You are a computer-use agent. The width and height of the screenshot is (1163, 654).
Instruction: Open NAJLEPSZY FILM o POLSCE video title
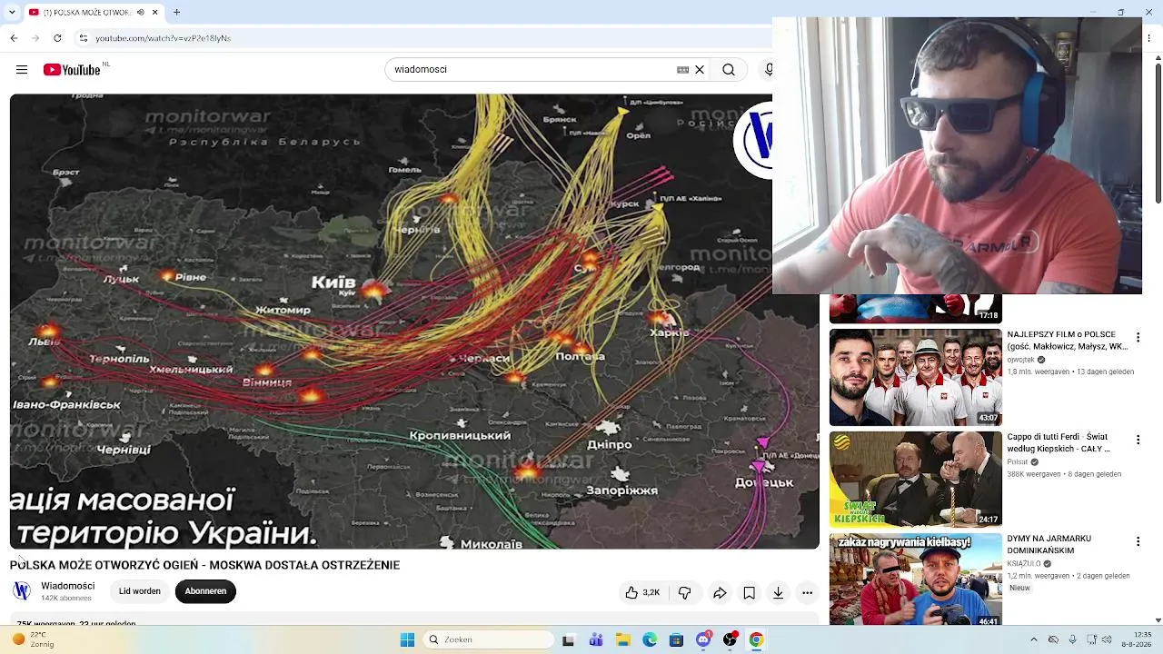coord(1068,341)
